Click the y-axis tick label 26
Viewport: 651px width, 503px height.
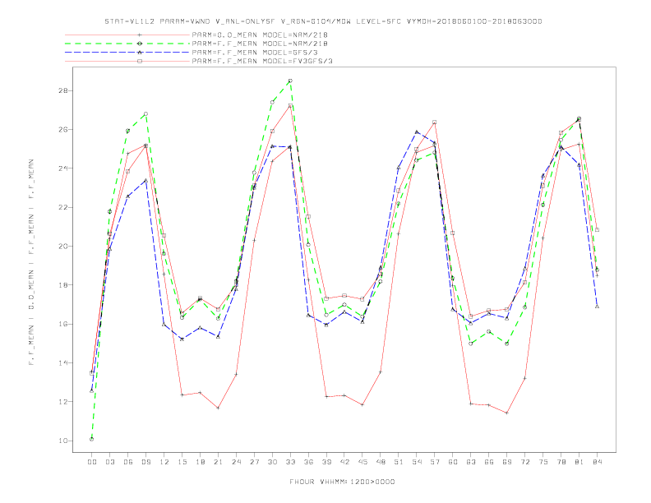point(65,130)
